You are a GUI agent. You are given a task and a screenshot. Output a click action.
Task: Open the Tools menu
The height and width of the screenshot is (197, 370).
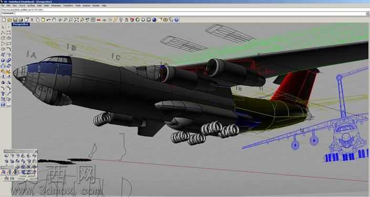[x=78, y=5]
